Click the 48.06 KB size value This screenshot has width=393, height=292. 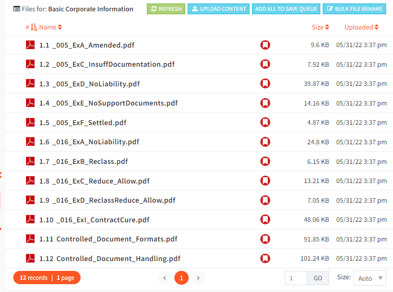(x=316, y=220)
